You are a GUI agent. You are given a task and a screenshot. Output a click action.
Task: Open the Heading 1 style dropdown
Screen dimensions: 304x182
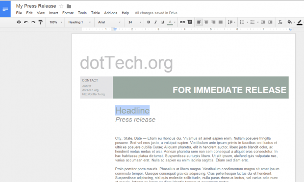click(x=79, y=22)
